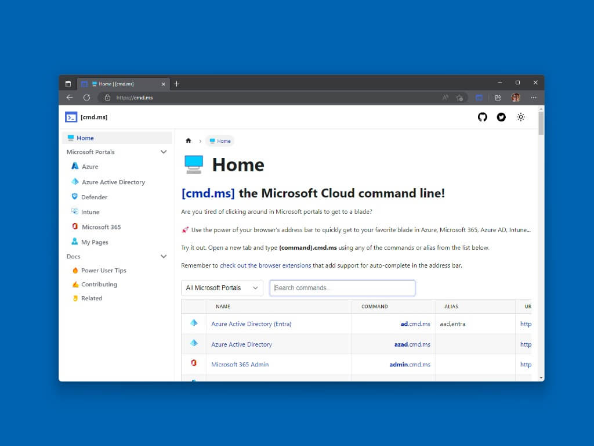
Task: Click the site lock icon in address bar
Action: [x=107, y=98]
